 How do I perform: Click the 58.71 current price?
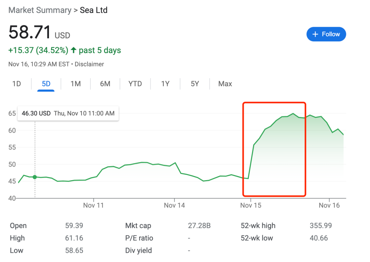(29, 32)
